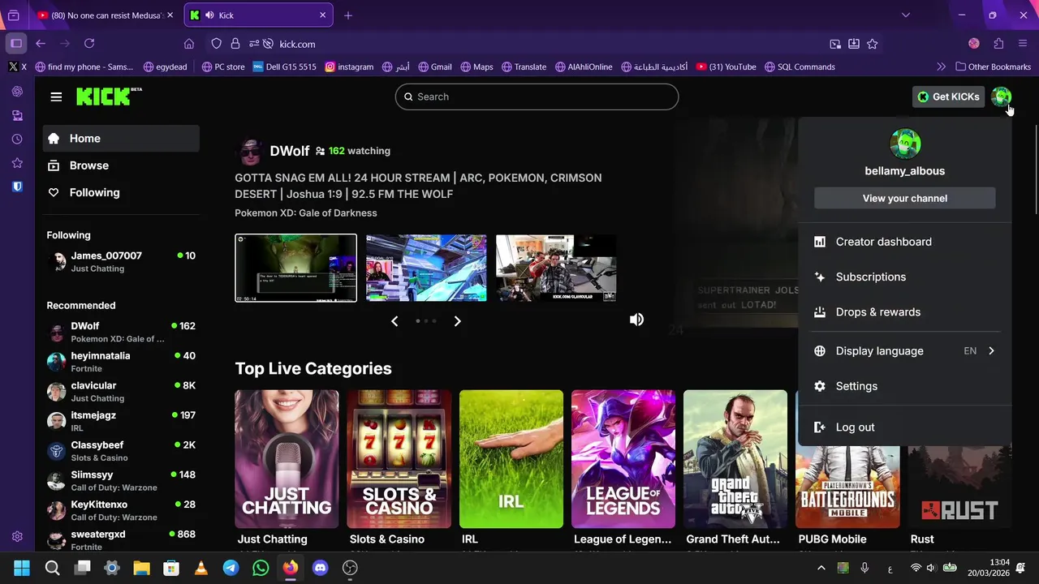The width and height of the screenshot is (1039, 584).
Task: Open clavicular recommended channel
Action: pyautogui.click(x=121, y=391)
